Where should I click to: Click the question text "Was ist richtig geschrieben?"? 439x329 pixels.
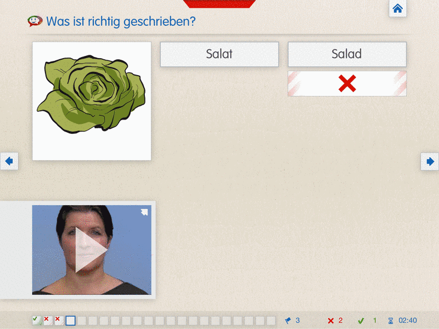click(x=121, y=22)
